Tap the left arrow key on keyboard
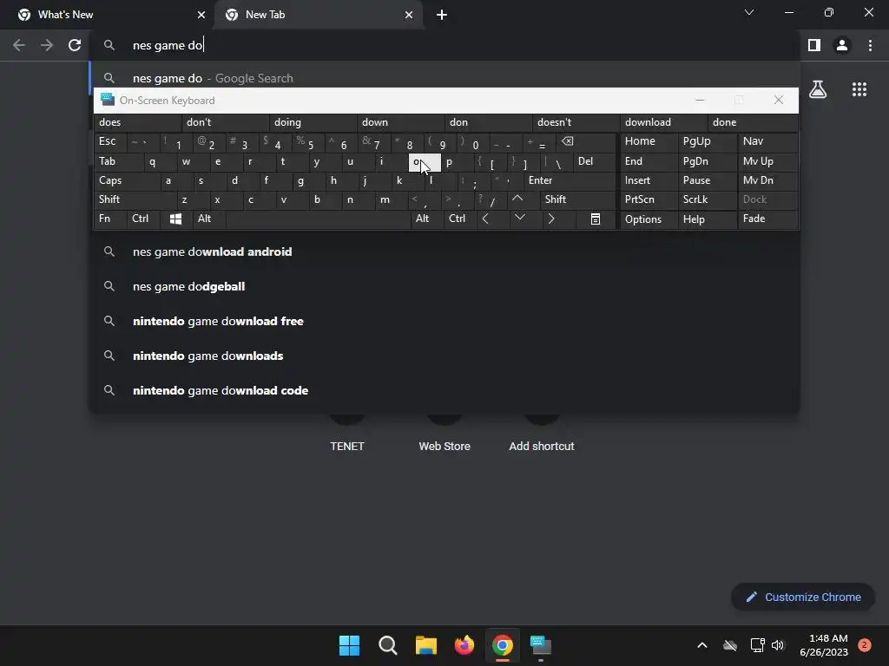 coord(486,219)
